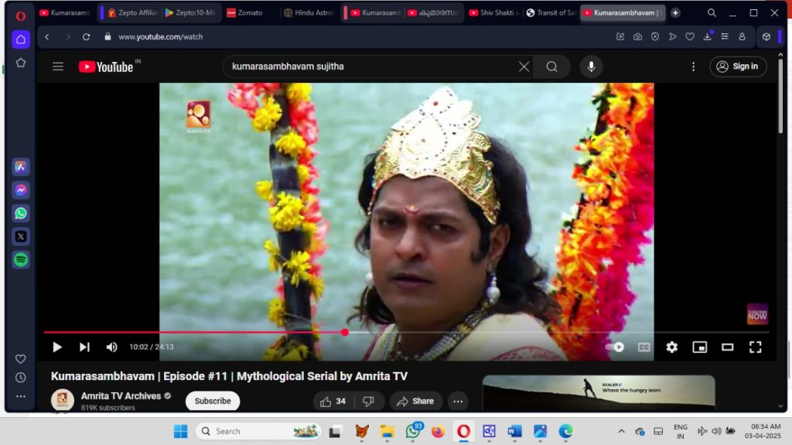Show hidden system tray icons

click(621, 431)
